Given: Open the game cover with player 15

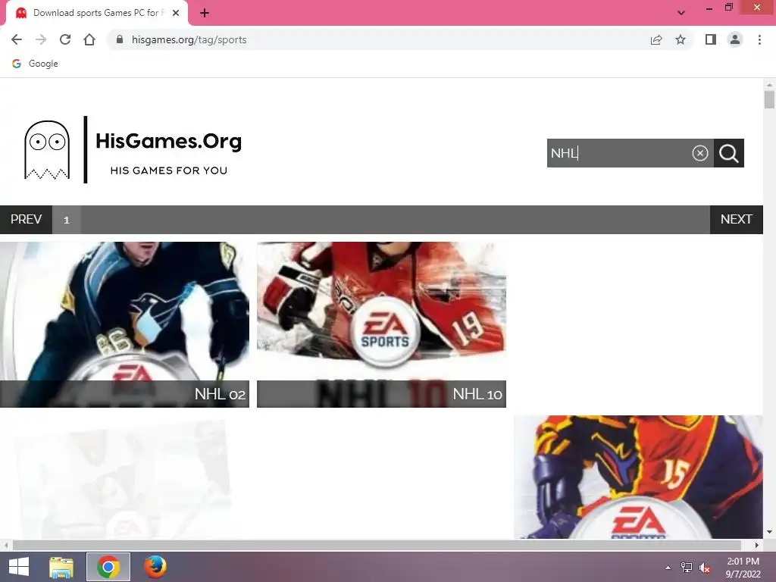Looking at the screenshot, I should [638, 477].
